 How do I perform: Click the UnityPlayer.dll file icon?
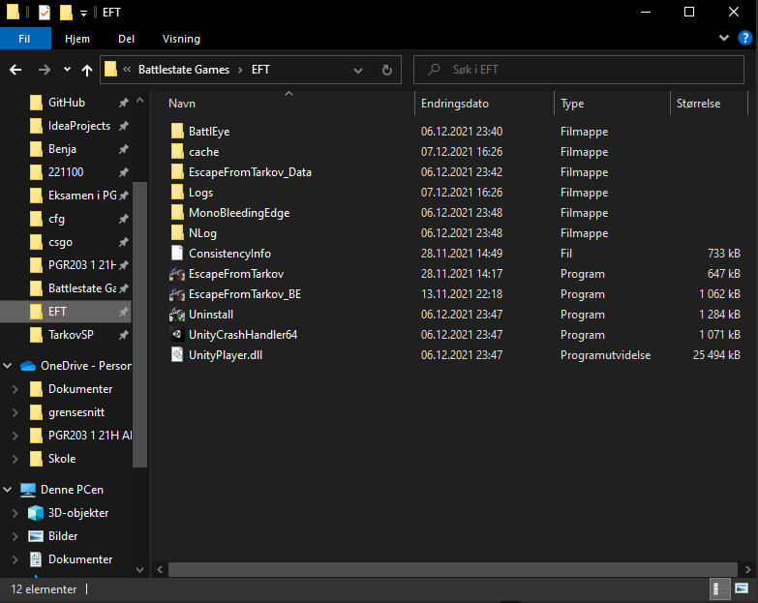[177, 354]
